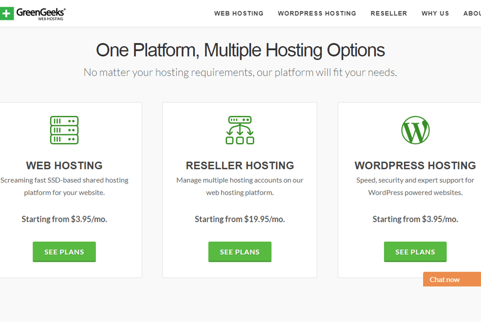The height and width of the screenshot is (322, 481).
Task: Click the GreenGeeks Web Hosting logo text
Action: (x=40, y=14)
